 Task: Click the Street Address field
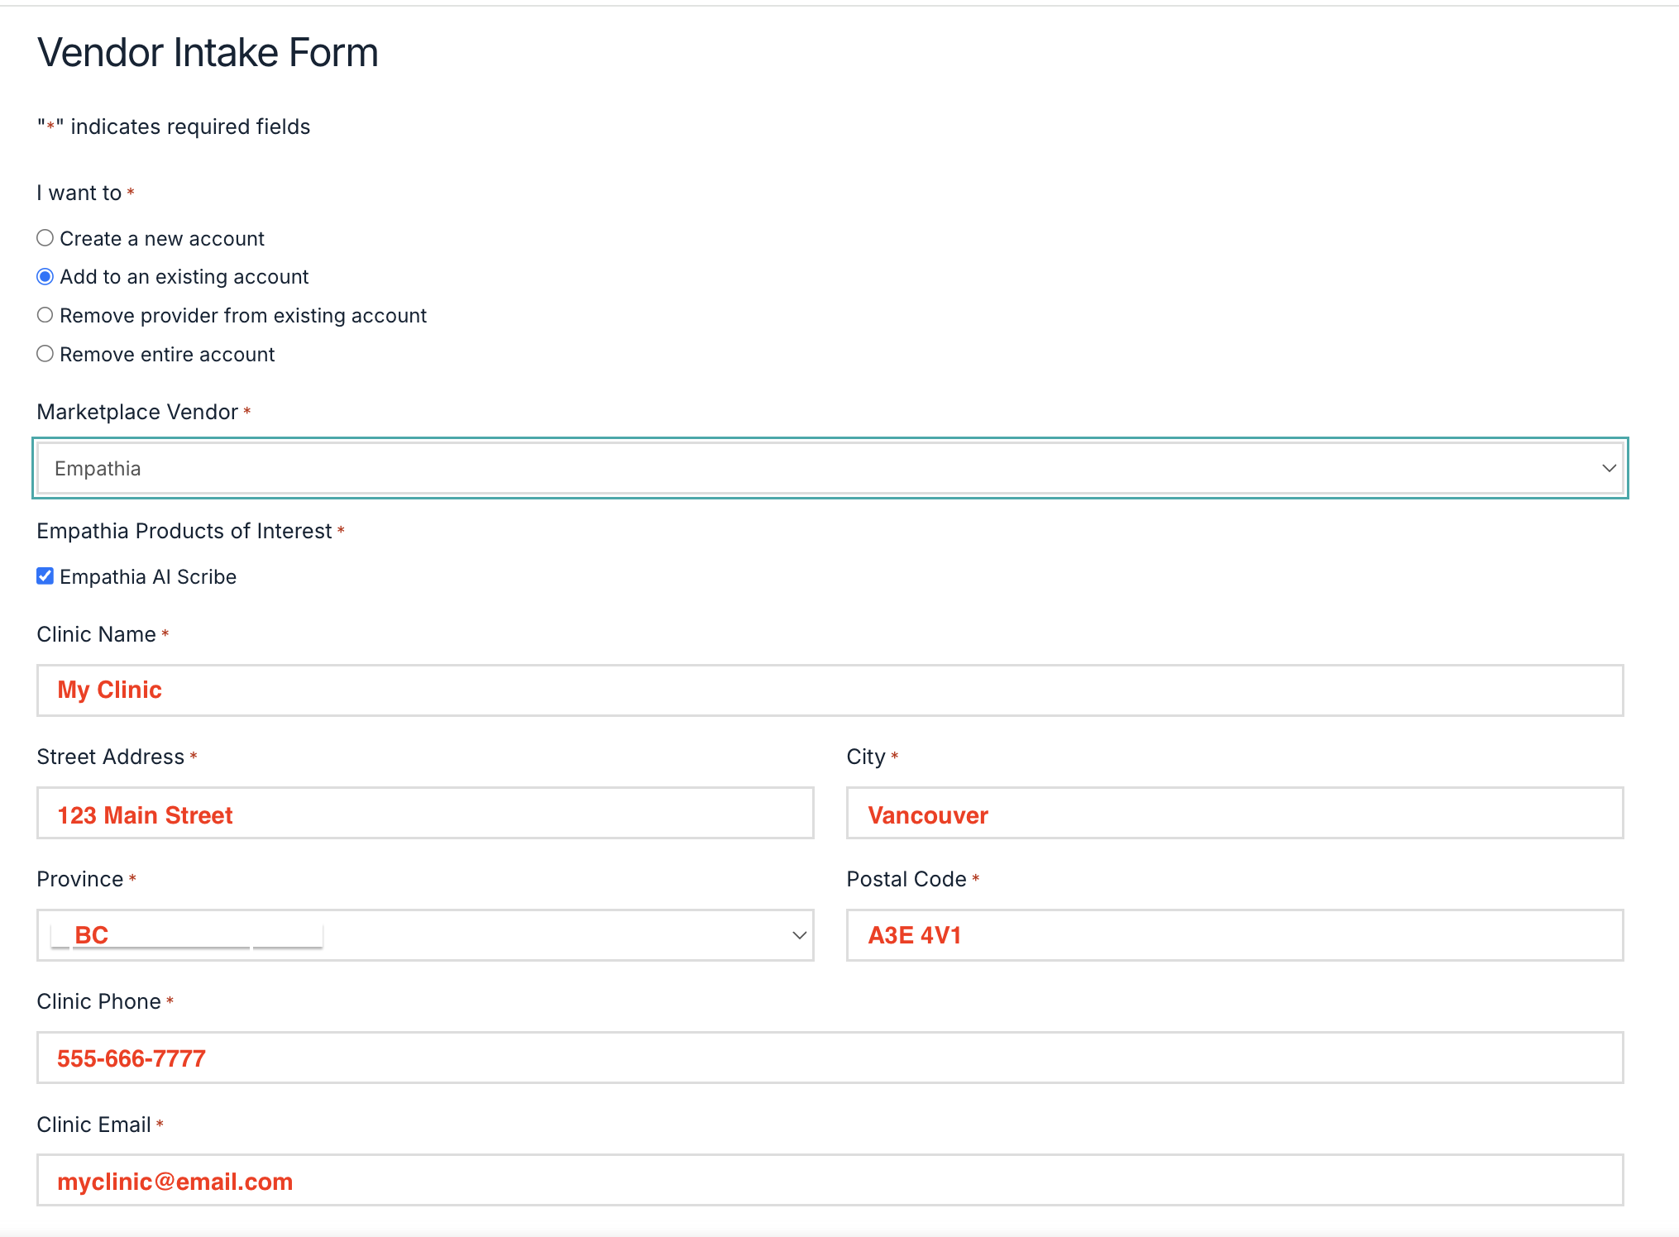[x=424, y=814]
